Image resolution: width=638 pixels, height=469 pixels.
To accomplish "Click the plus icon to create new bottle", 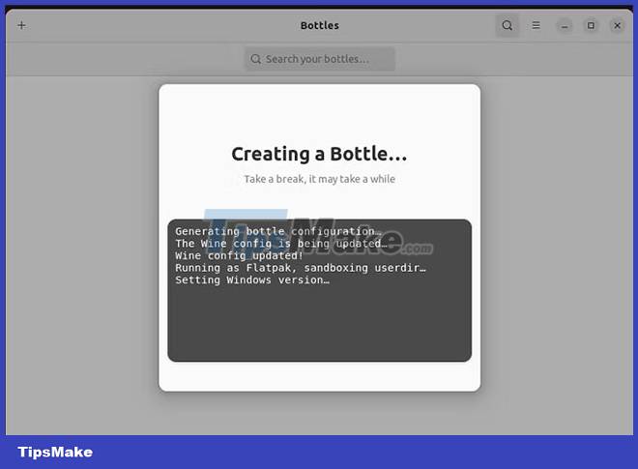I will pos(21,26).
